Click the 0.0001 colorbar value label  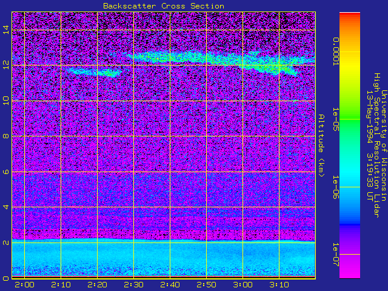[x=335, y=52]
